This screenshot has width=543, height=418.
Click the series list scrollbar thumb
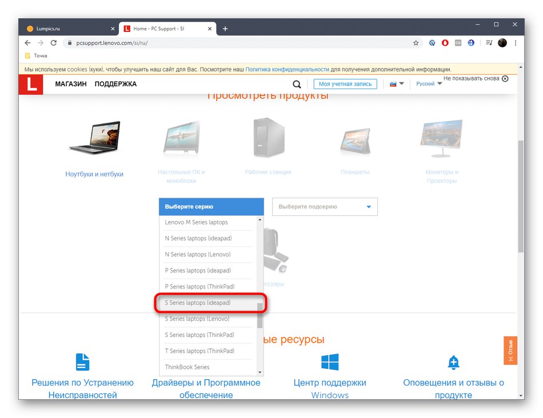click(259, 315)
